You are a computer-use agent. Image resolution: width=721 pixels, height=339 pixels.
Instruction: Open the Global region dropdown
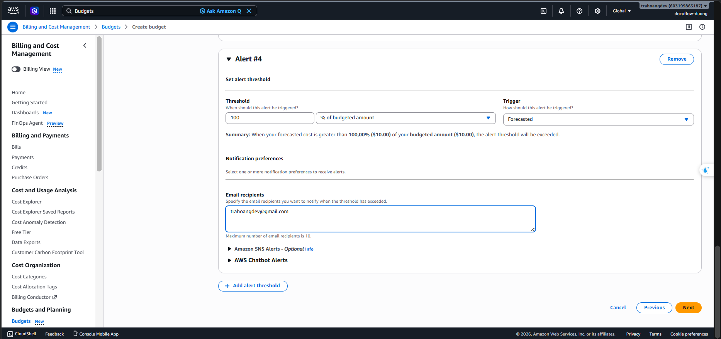[x=622, y=11]
